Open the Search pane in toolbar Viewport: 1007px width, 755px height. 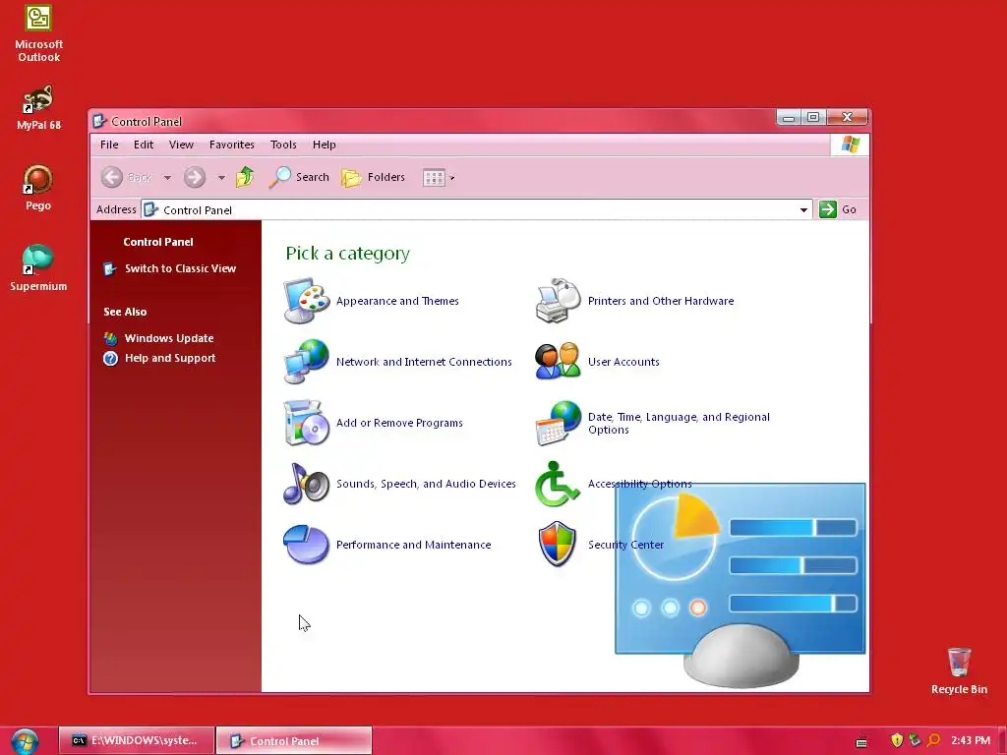click(299, 177)
